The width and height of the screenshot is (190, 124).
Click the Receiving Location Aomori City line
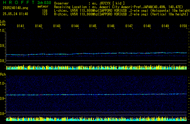pos(118,7)
